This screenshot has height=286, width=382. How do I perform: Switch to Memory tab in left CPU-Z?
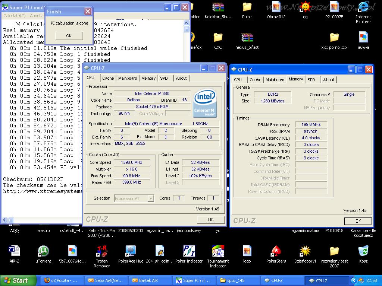148,78
